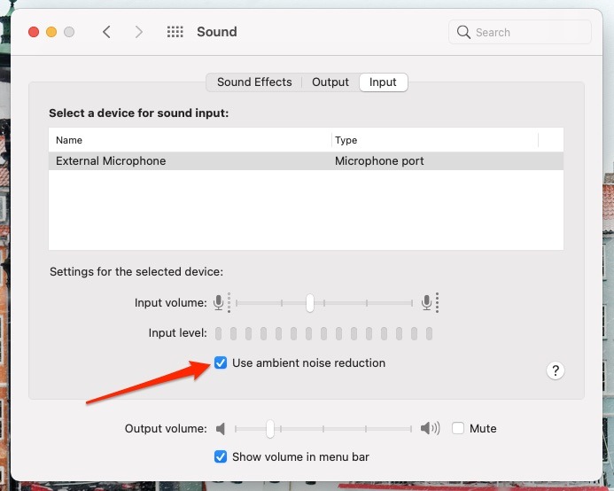Go forward with the right chevron

138,32
